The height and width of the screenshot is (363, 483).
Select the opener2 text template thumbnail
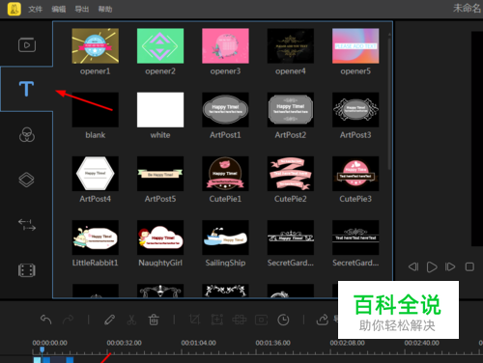click(x=160, y=46)
